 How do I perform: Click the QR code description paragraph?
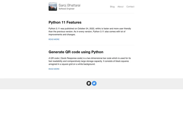tap(90, 61)
